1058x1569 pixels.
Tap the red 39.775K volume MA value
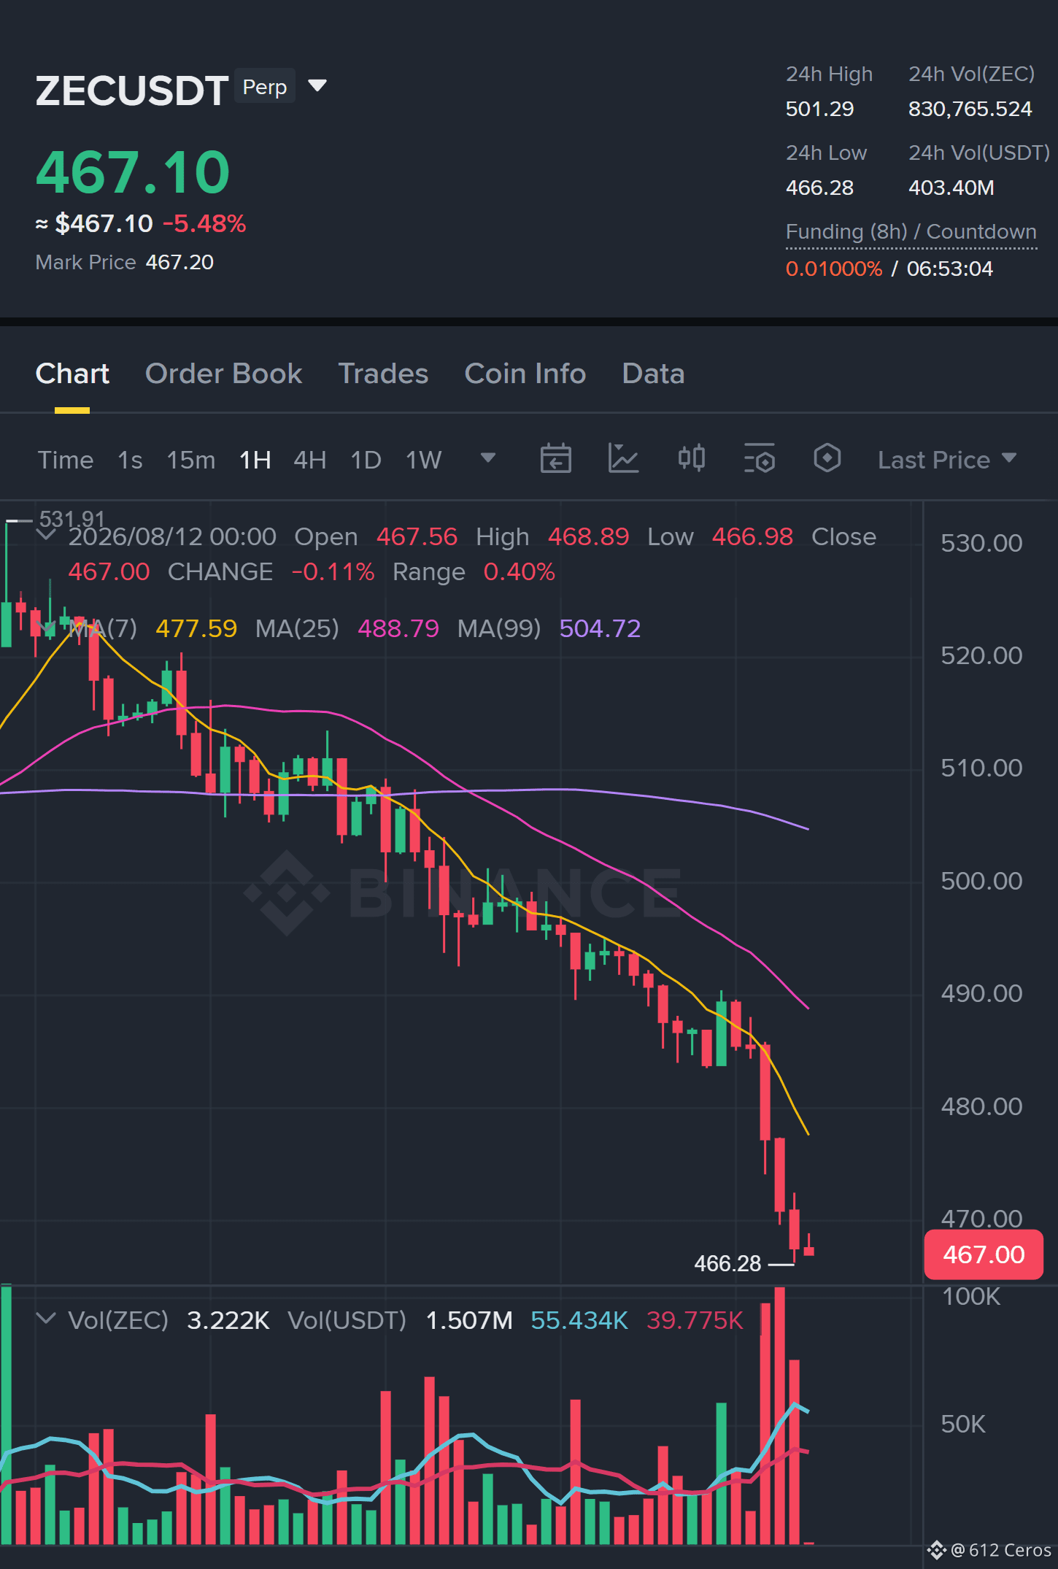[x=695, y=1320]
